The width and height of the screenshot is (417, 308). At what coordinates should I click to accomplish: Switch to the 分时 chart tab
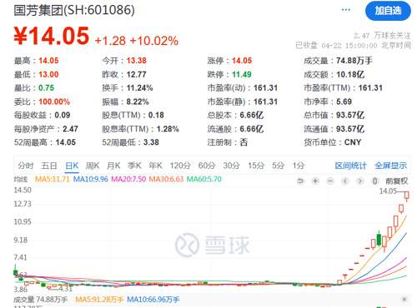click(x=26, y=166)
